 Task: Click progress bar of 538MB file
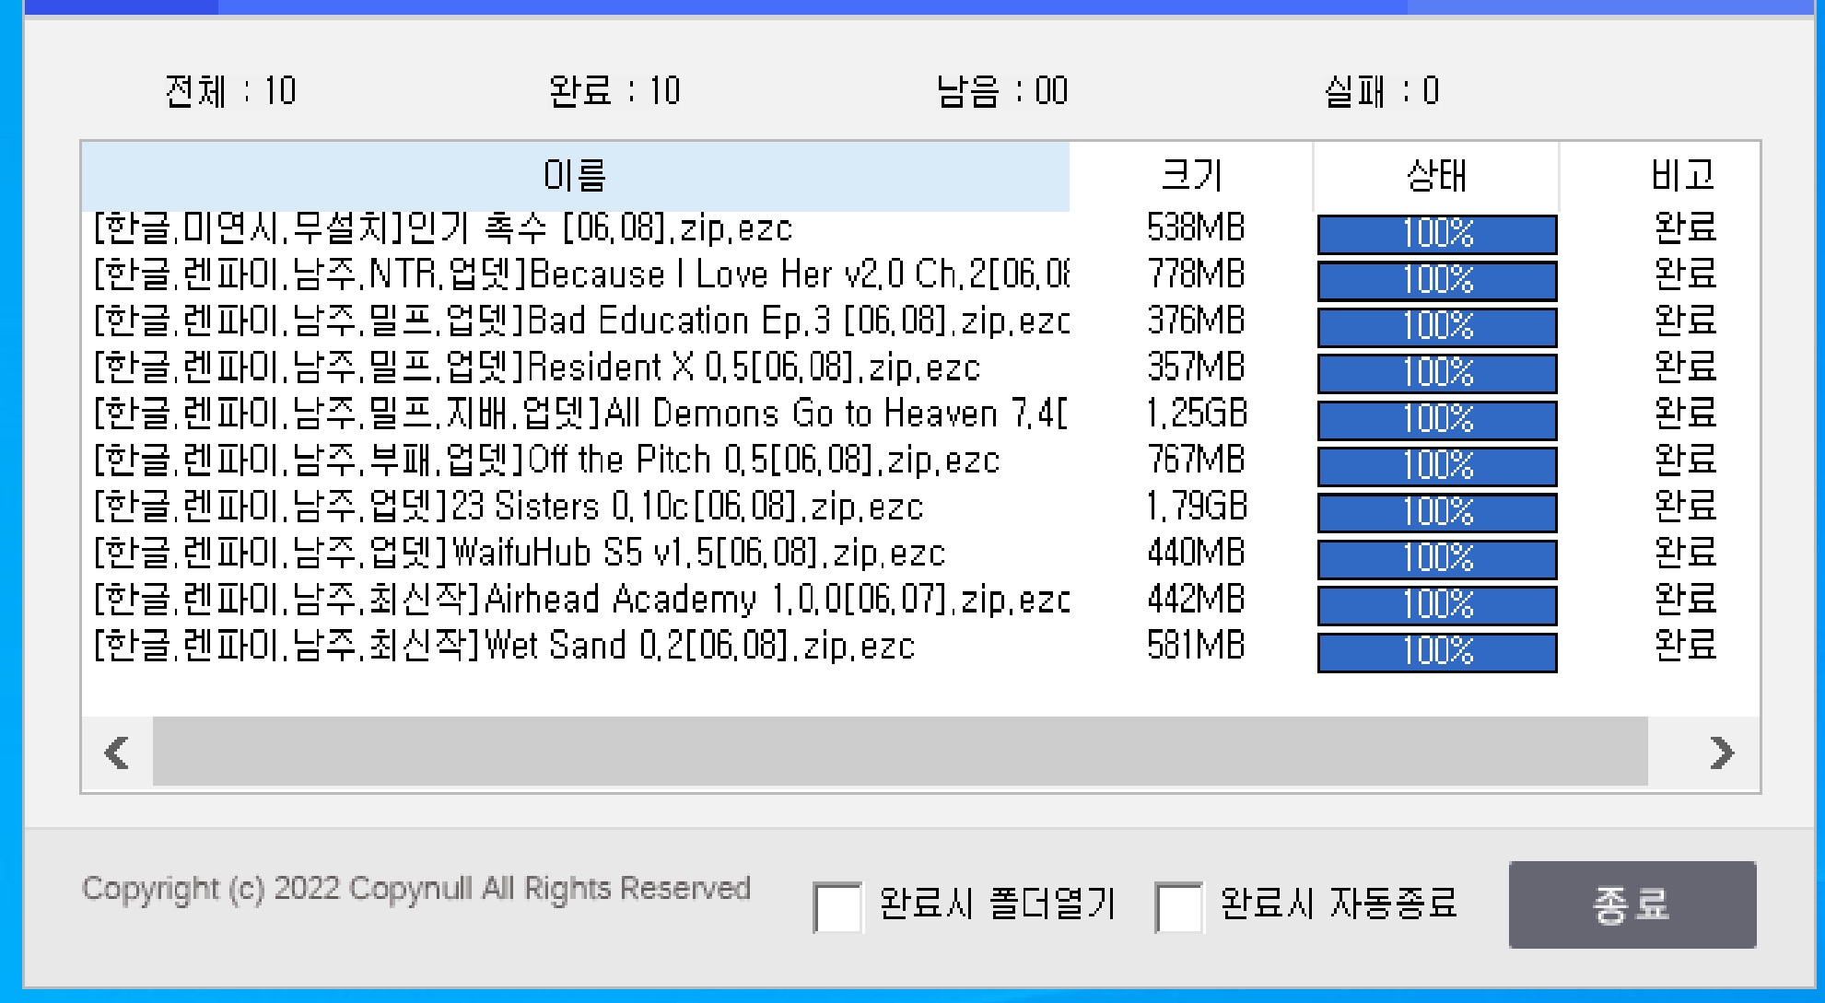tap(1436, 234)
